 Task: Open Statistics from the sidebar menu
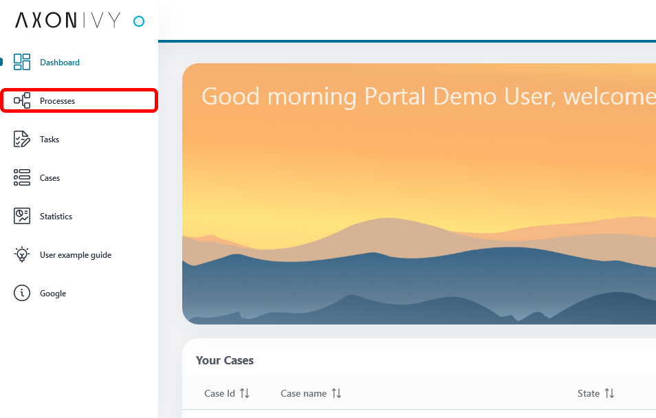(56, 216)
